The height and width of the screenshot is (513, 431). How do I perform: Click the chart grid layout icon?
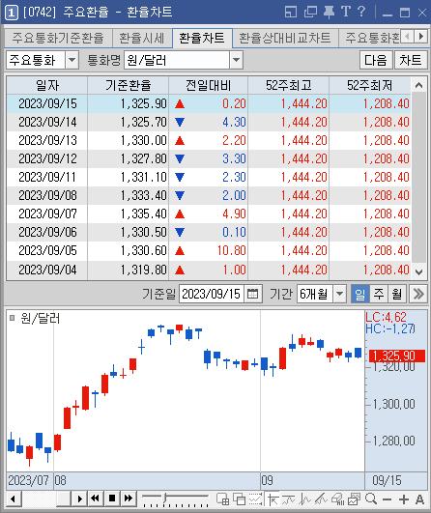coord(222,499)
